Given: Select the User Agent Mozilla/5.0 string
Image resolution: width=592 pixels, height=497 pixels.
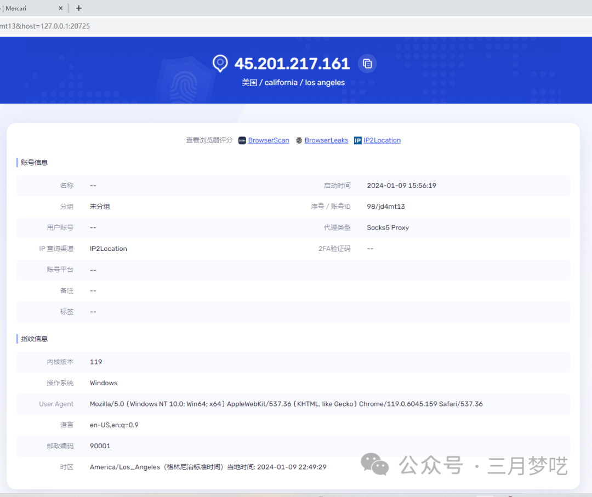Looking at the screenshot, I should tap(286, 404).
